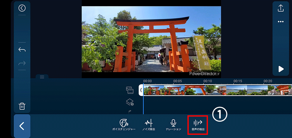Jump to 00:15 on timeline ruler
292x138 pixels.
238,81
